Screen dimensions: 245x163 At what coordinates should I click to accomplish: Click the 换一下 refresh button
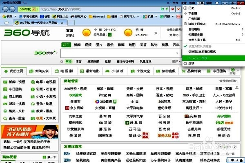[x=49, y=157]
